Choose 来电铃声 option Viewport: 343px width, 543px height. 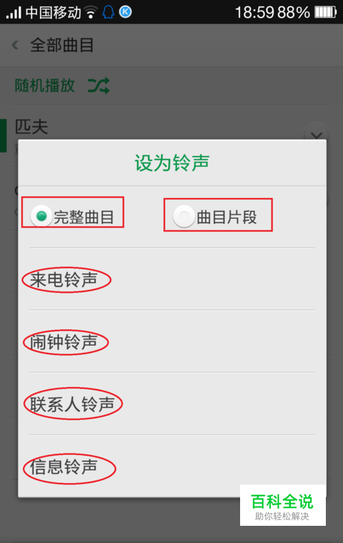tap(172, 280)
